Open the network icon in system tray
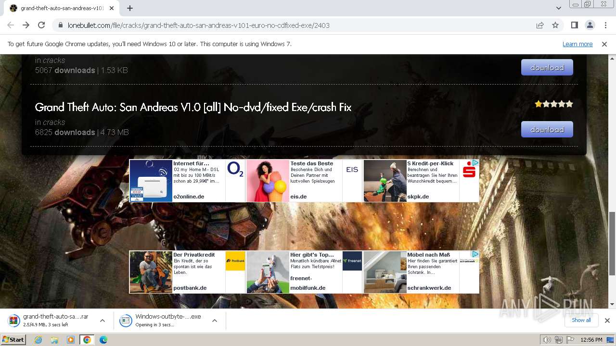The image size is (616, 346). coord(559,340)
